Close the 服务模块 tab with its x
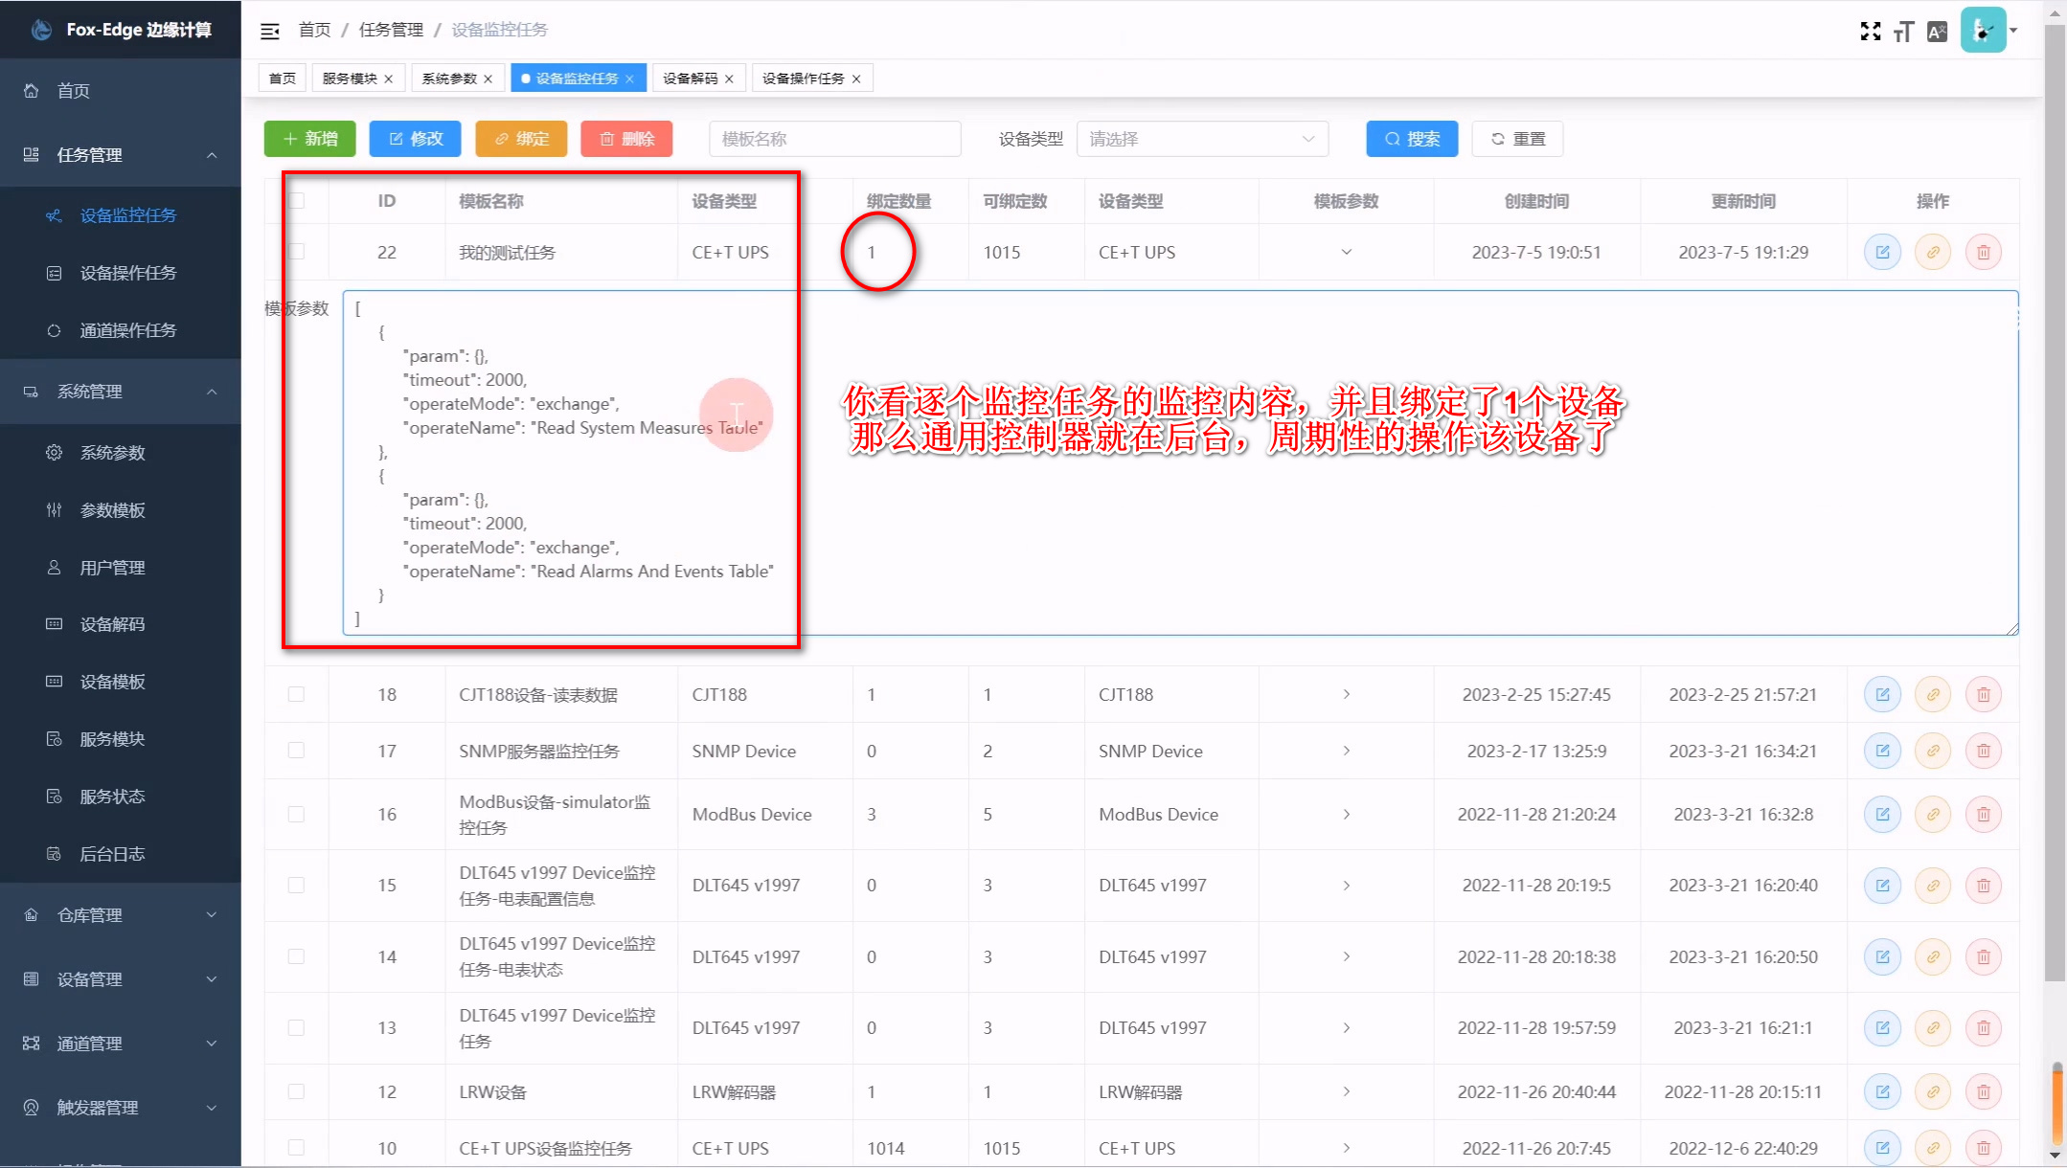The image size is (2067, 1168). coord(389,79)
